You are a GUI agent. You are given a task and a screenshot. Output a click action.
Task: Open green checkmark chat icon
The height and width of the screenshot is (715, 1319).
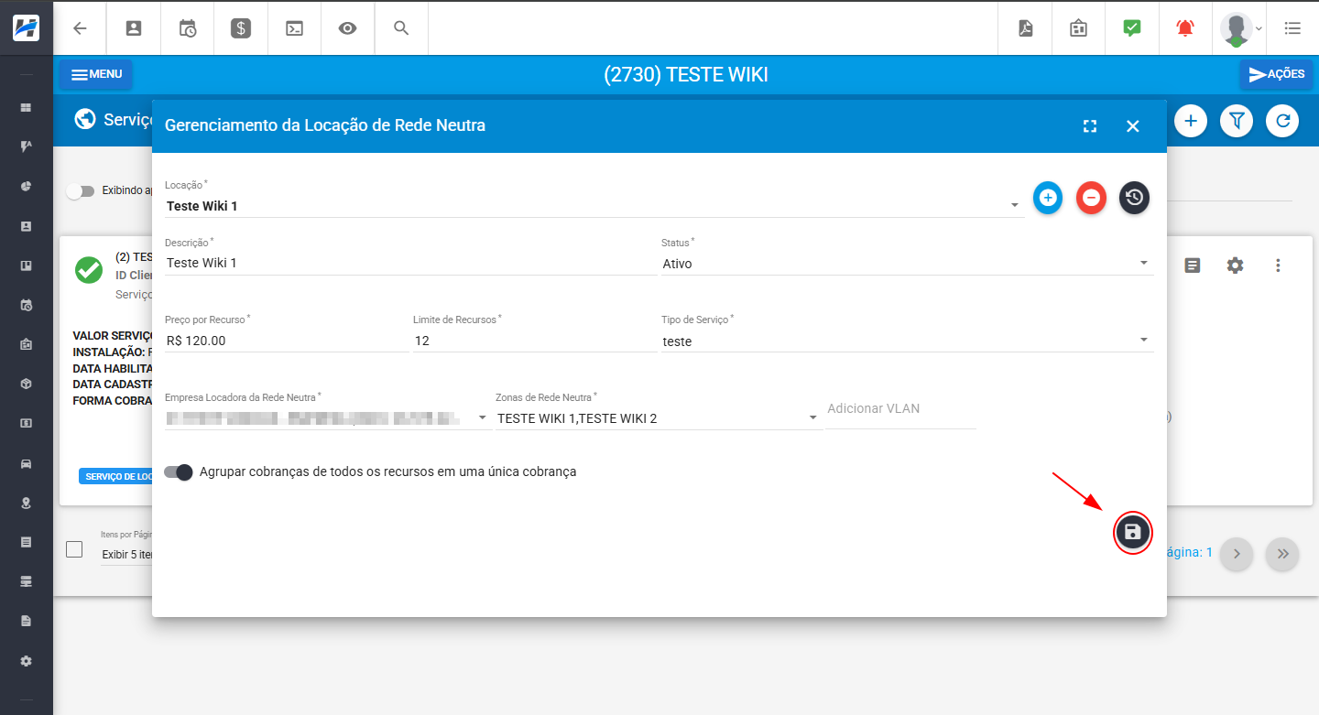[1132, 28]
